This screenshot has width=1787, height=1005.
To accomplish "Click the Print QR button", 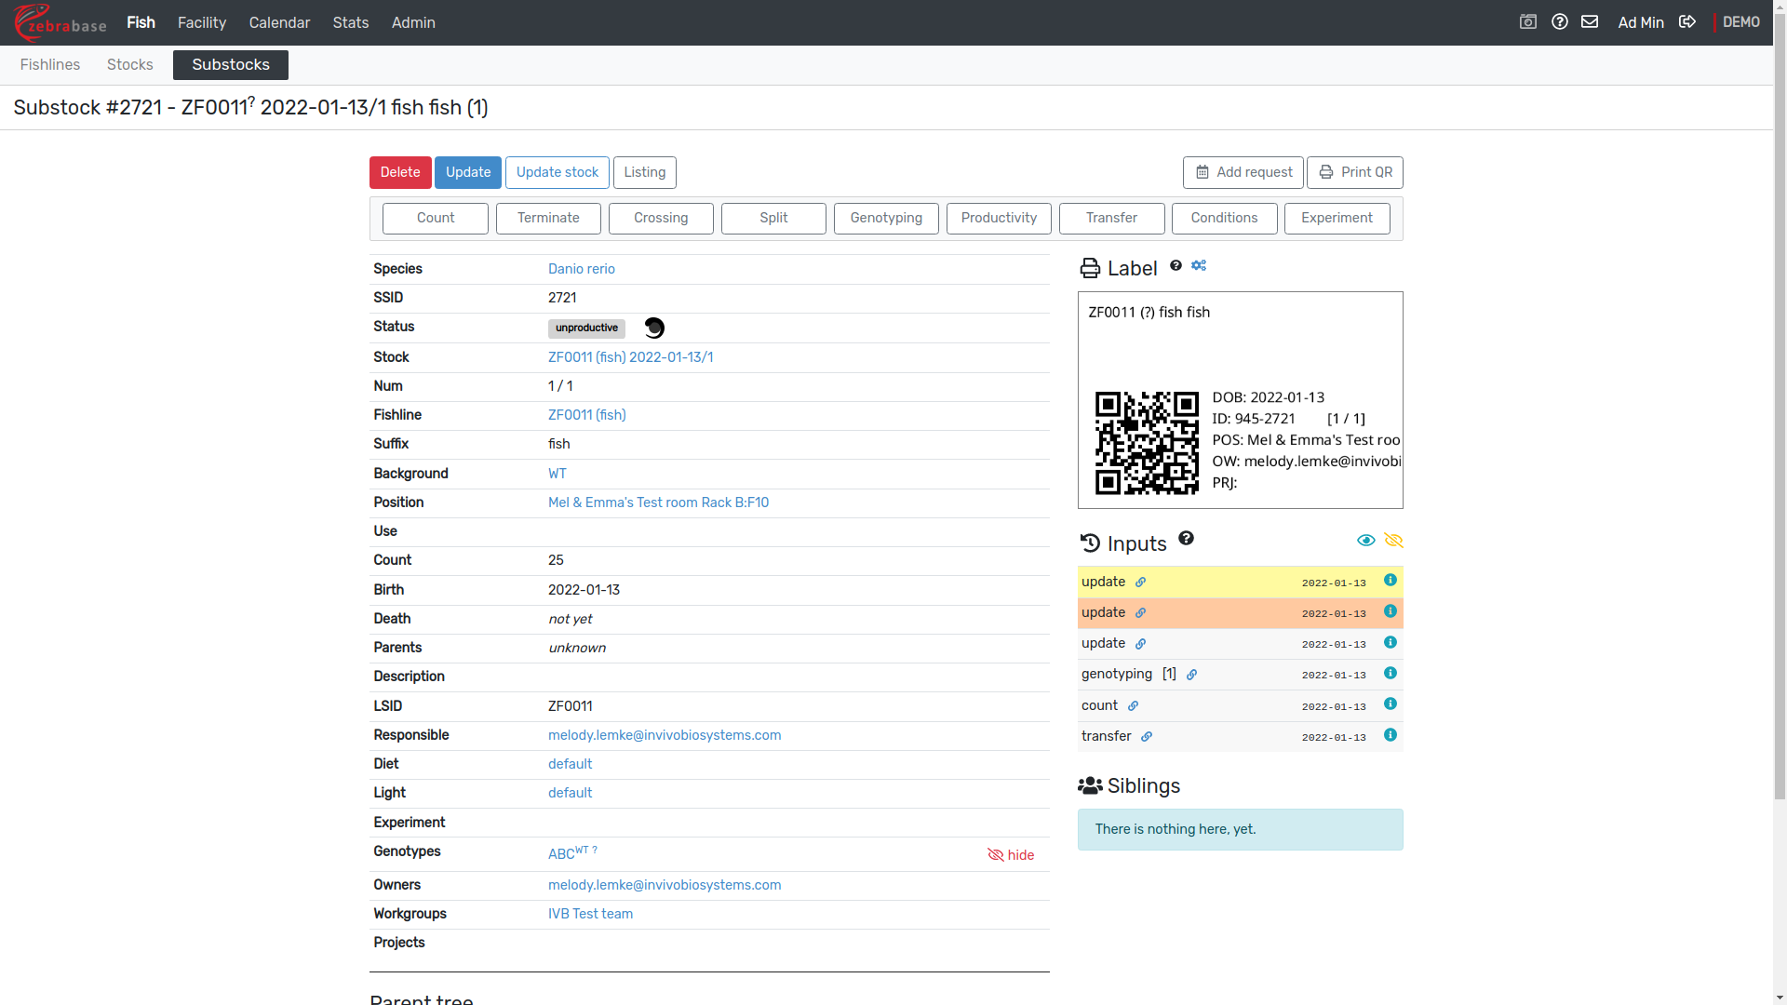I will pyautogui.click(x=1354, y=173).
